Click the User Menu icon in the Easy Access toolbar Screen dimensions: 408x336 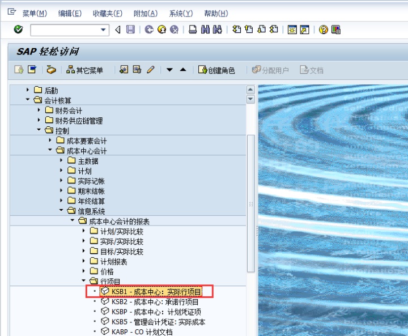(19, 70)
